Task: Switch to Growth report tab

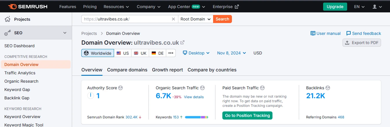Action: (167, 70)
